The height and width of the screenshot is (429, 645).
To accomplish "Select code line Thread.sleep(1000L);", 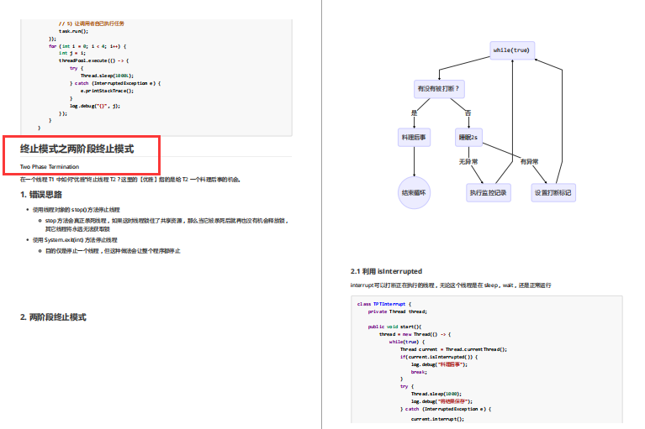I will pos(107,76).
